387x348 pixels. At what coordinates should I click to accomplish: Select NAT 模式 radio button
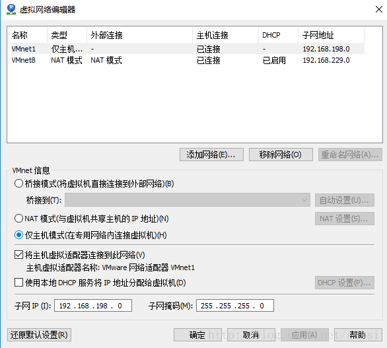(x=18, y=219)
